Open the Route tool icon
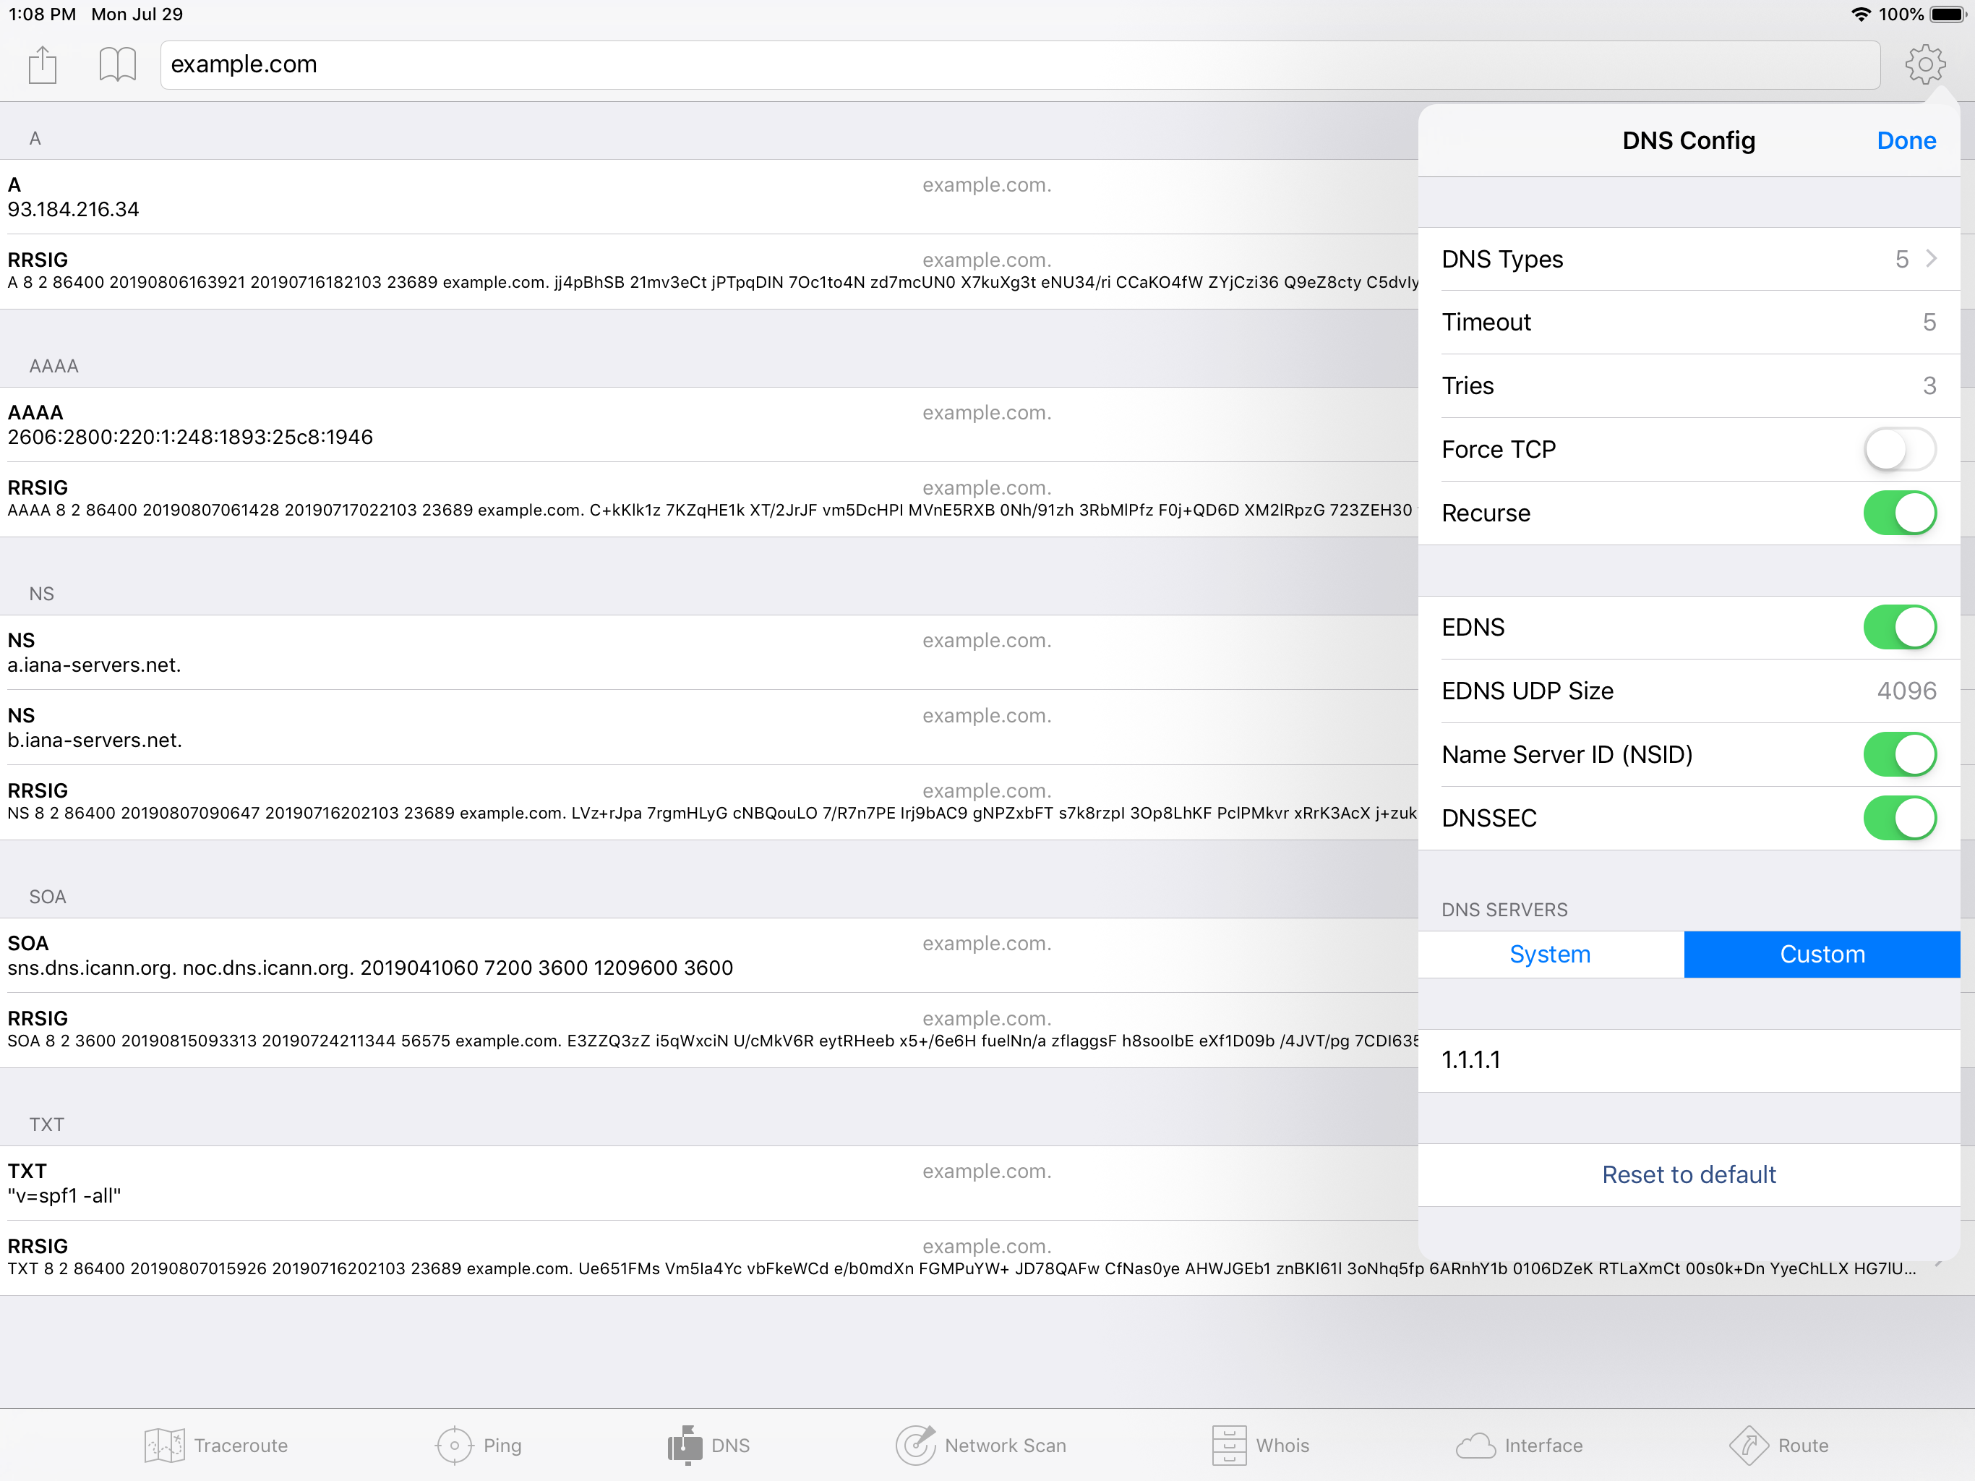The height and width of the screenshot is (1481, 1975). coord(1748,1444)
